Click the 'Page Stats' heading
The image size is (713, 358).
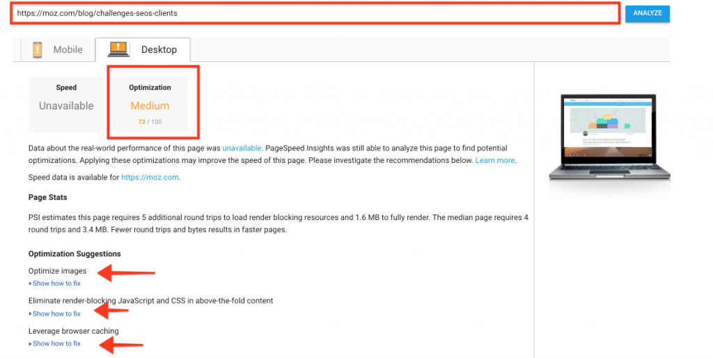pyautogui.click(x=48, y=197)
